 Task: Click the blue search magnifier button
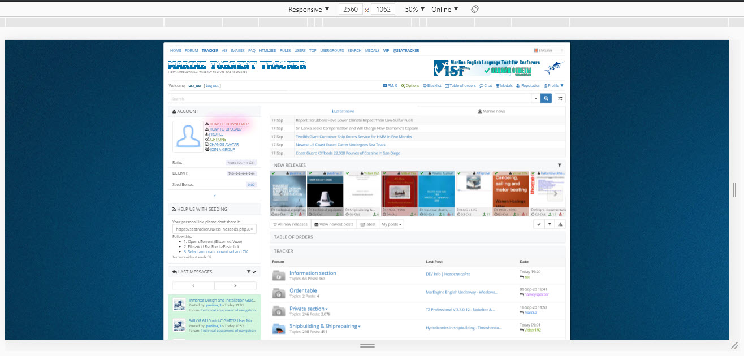[x=546, y=98]
